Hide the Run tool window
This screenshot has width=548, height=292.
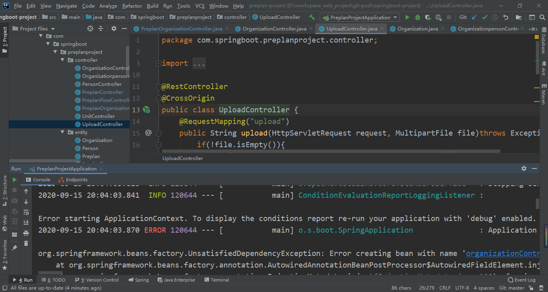click(534, 168)
